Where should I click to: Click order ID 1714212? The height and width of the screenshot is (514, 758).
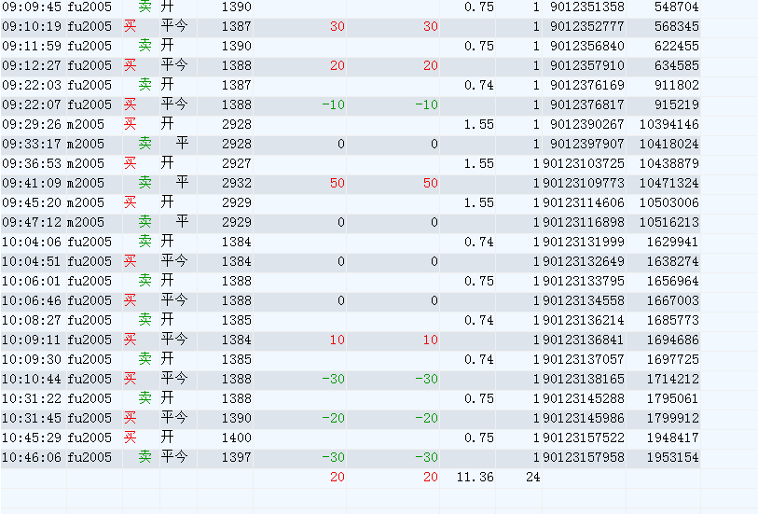click(x=673, y=379)
